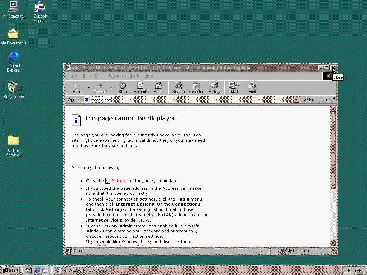Viewport: 367px width, 275px height.
Task: Click the scroll up arrow on page scrollbar
Action: 333,109
